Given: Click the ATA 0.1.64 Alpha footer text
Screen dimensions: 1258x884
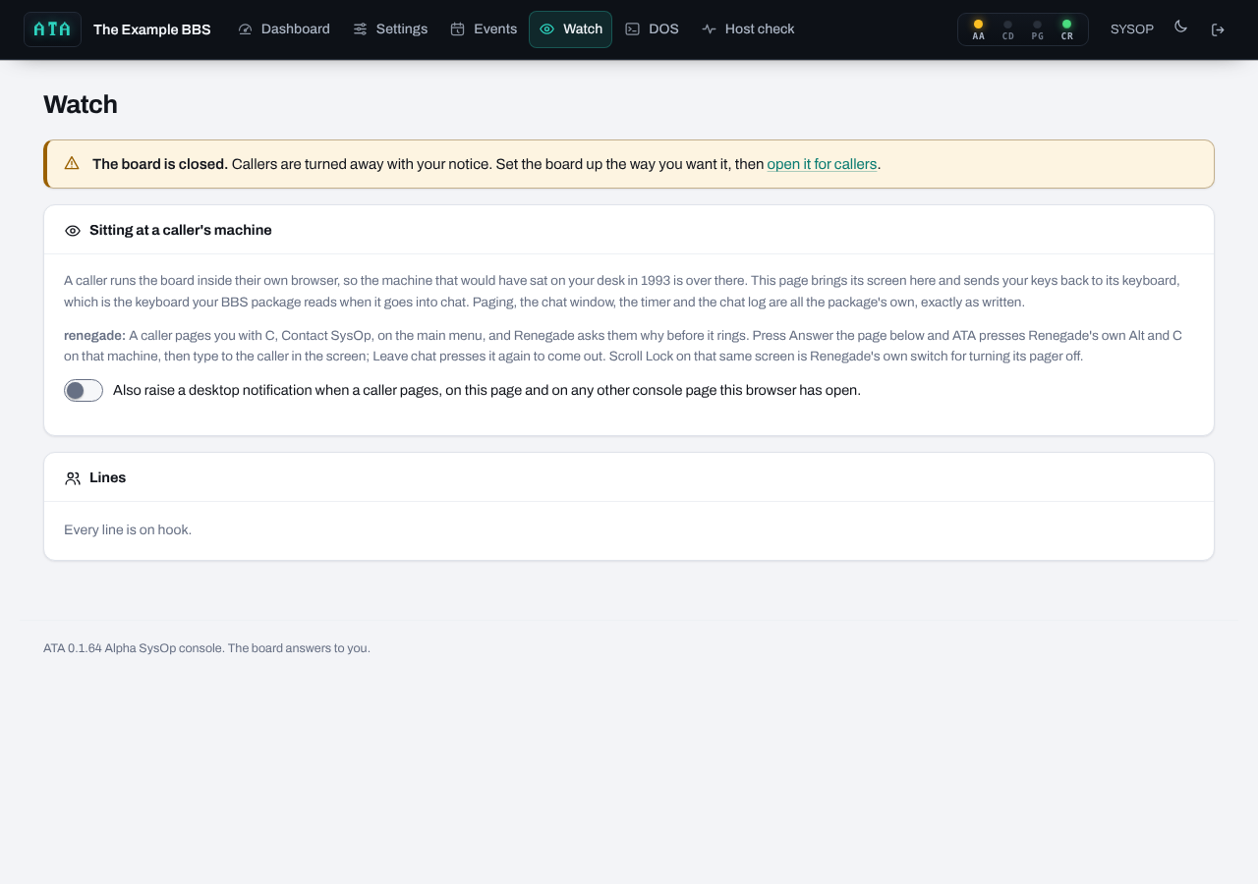Looking at the screenshot, I should 206,648.
